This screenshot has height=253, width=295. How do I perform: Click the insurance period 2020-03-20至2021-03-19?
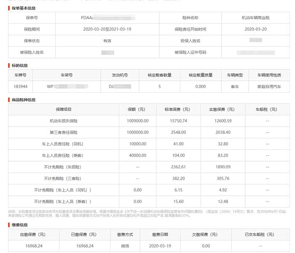107,29
